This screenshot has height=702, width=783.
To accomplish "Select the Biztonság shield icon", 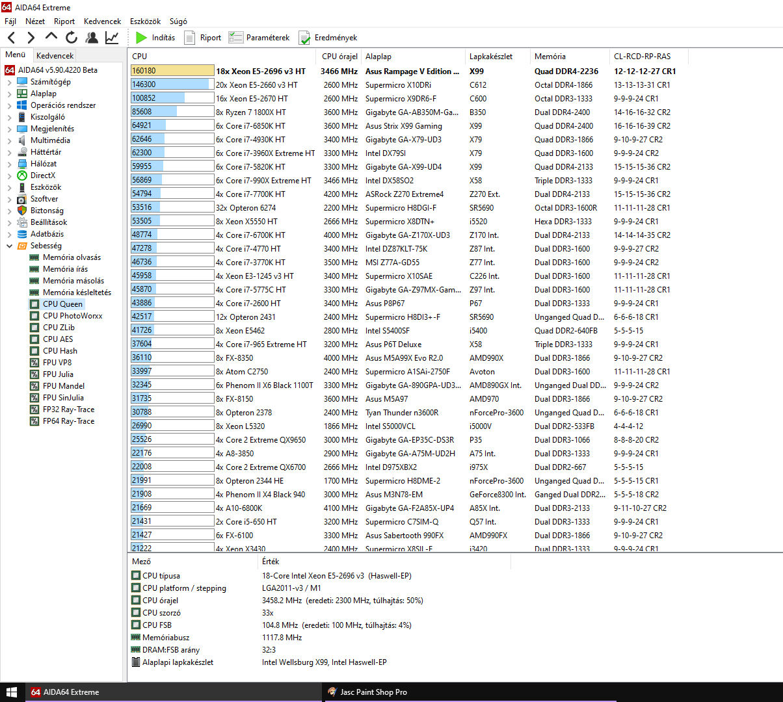I will pos(22,211).
